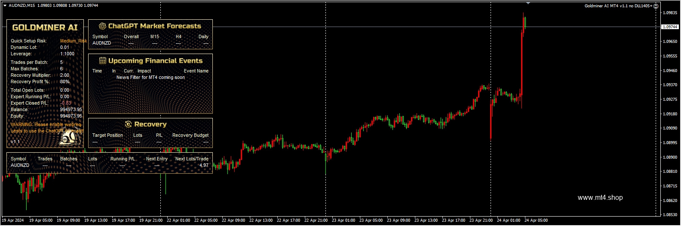
Task: Click the Recovery Multiplier value 2.00
Action: point(64,75)
